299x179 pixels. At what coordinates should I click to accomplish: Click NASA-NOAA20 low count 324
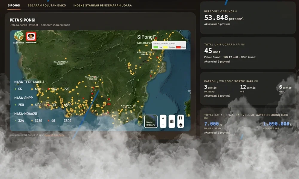click(21, 121)
